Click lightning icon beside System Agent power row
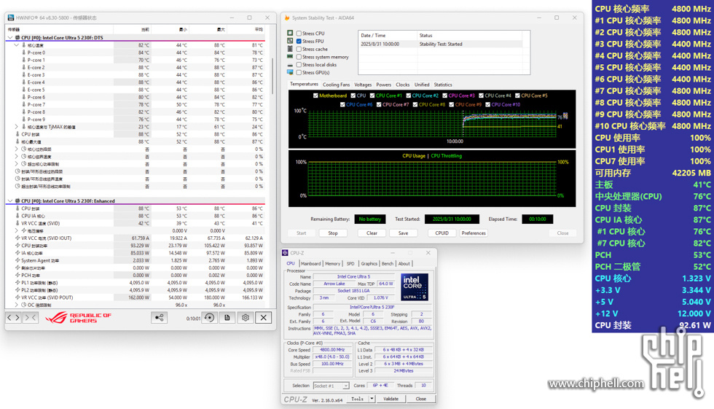Viewport: 714px width, 409px height. pos(17,260)
